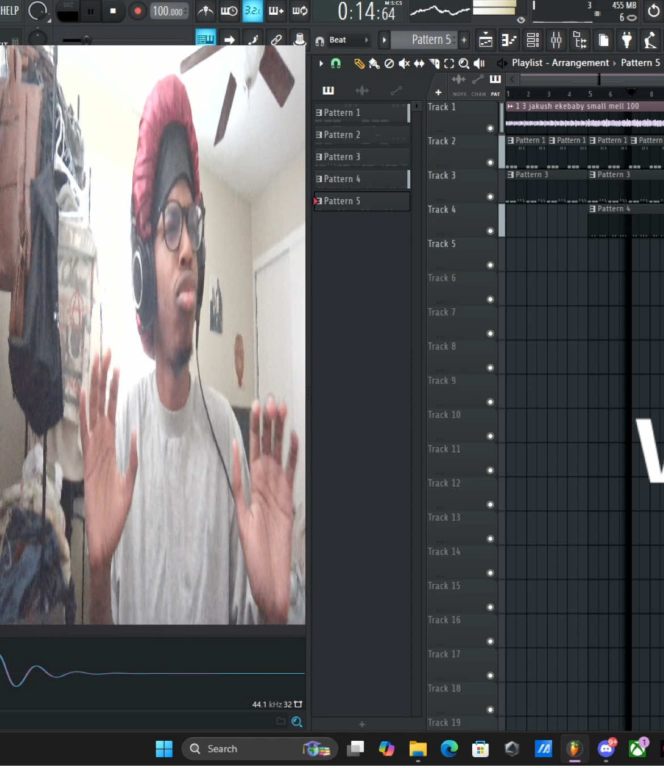The height and width of the screenshot is (768, 664).
Task: Select the Mute tool speaker icon
Action: click(404, 64)
